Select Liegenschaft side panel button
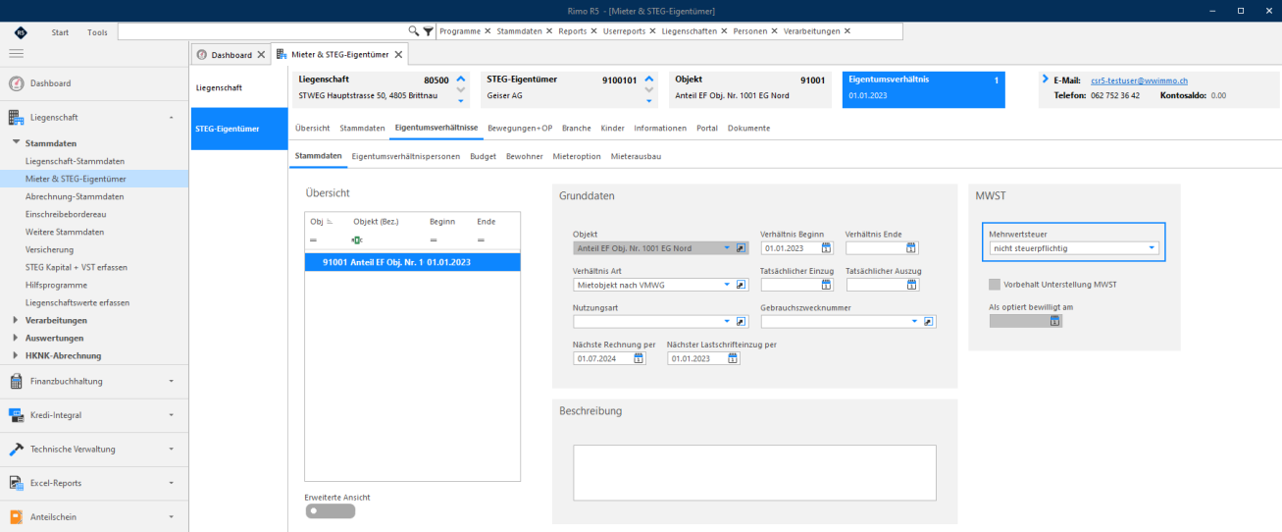Viewport: 1282px width, 532px height. tap(240, 87)
